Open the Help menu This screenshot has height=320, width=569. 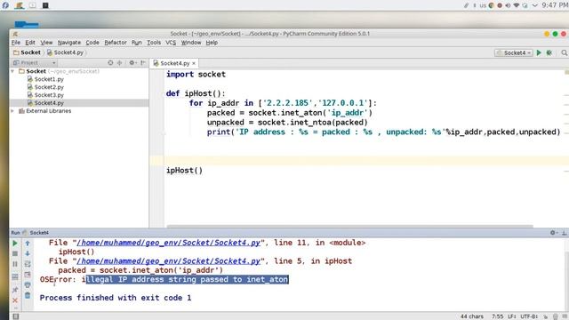point(212,43)
